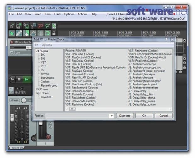Open the Insert menu
Screen dimensions: 195x158
38,14
